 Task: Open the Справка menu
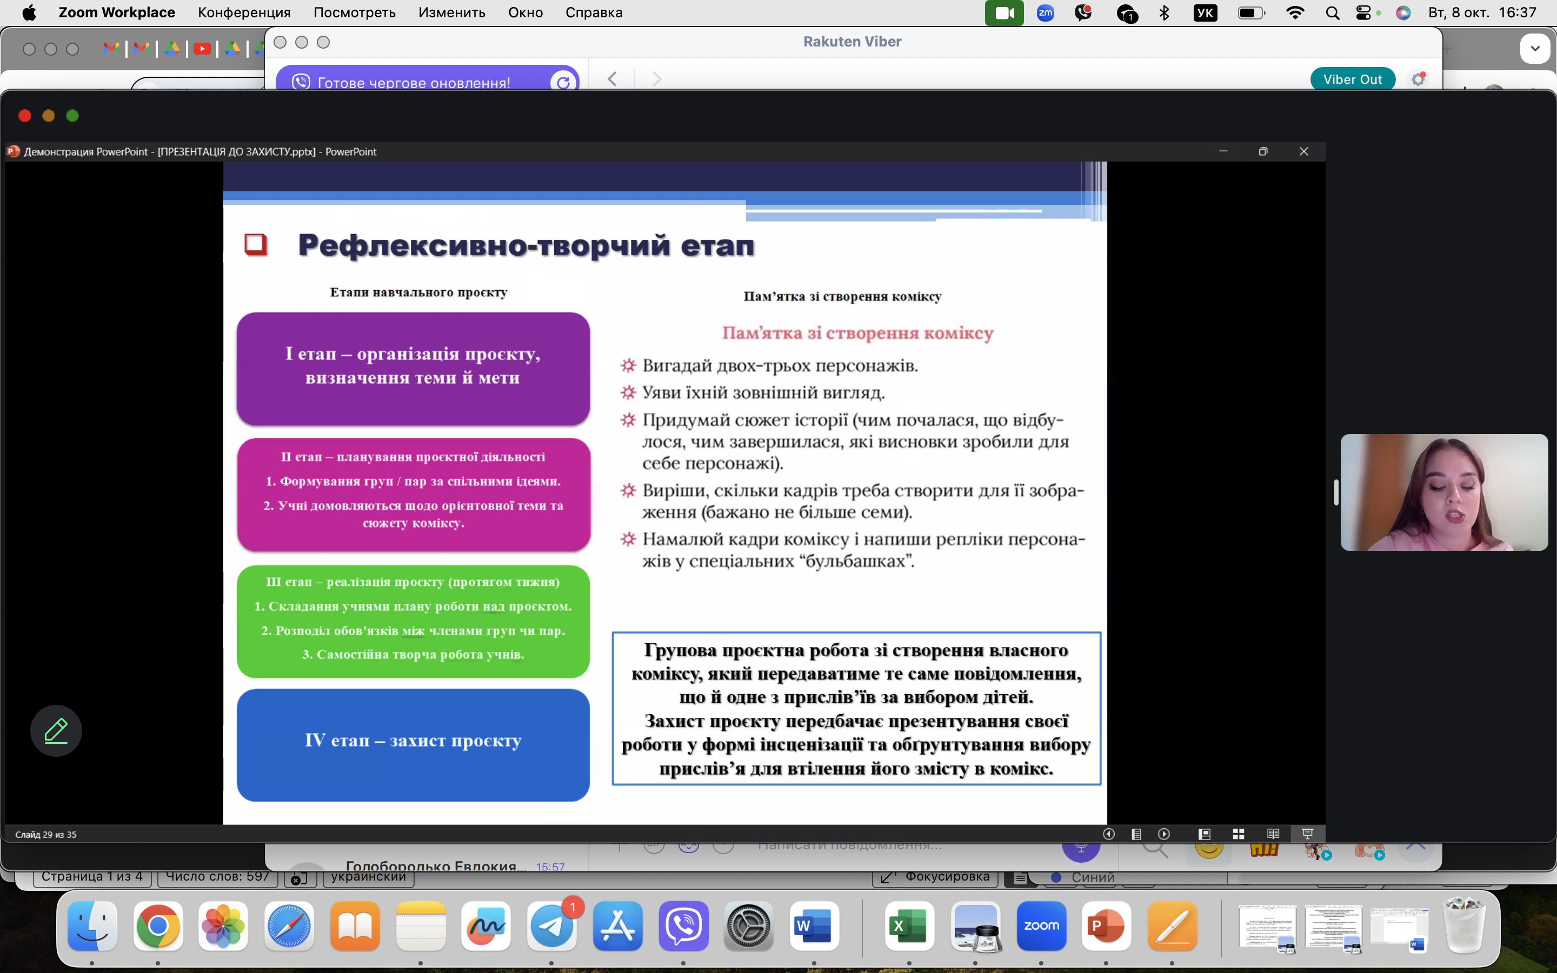(594, 13)
